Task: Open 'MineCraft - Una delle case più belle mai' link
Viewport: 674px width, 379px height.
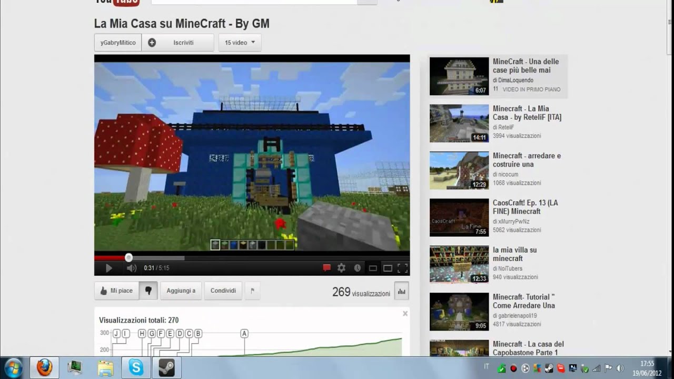Action: (526, 66)
